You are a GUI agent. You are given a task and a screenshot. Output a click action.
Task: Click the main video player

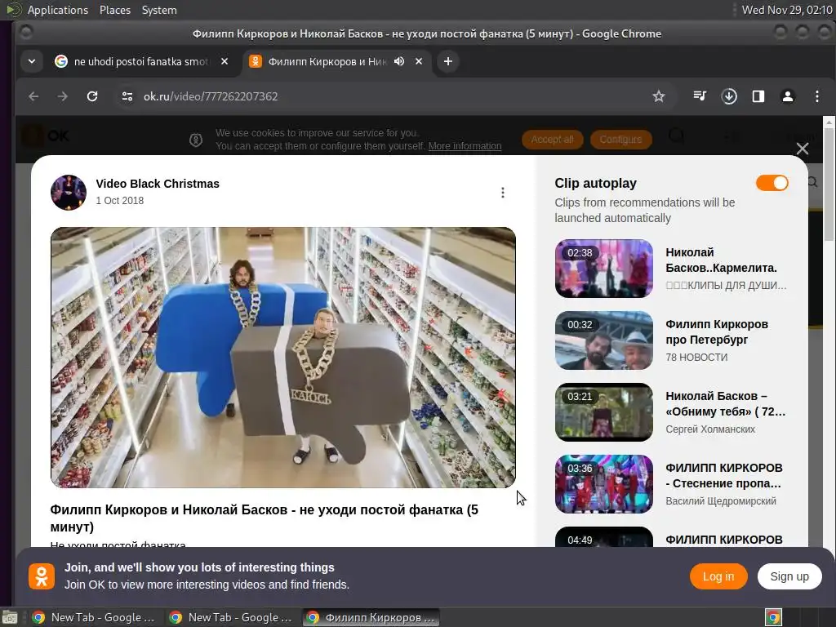coord(283,358)
